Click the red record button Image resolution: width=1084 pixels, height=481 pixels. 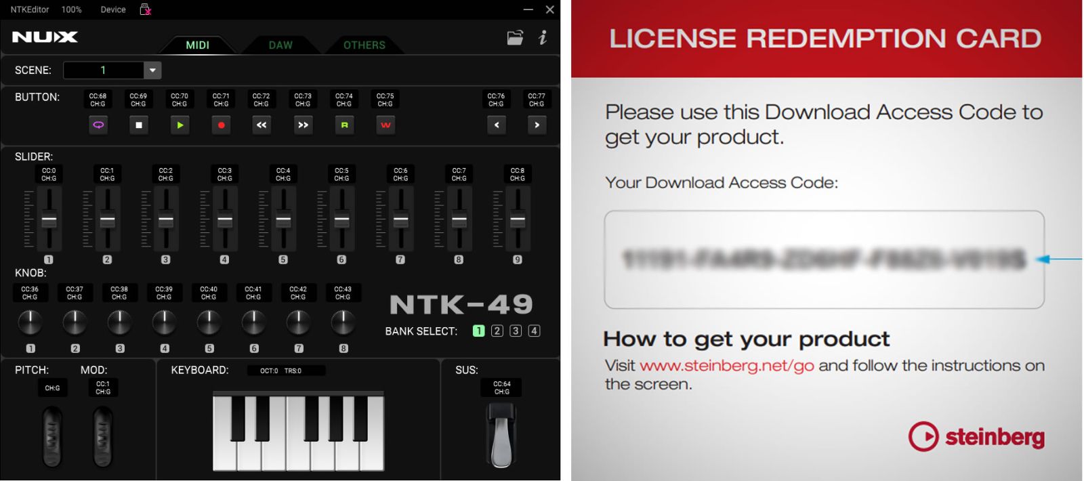(221, 125)
